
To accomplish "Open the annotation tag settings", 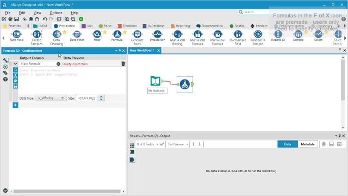I will (x=5, y=73).
